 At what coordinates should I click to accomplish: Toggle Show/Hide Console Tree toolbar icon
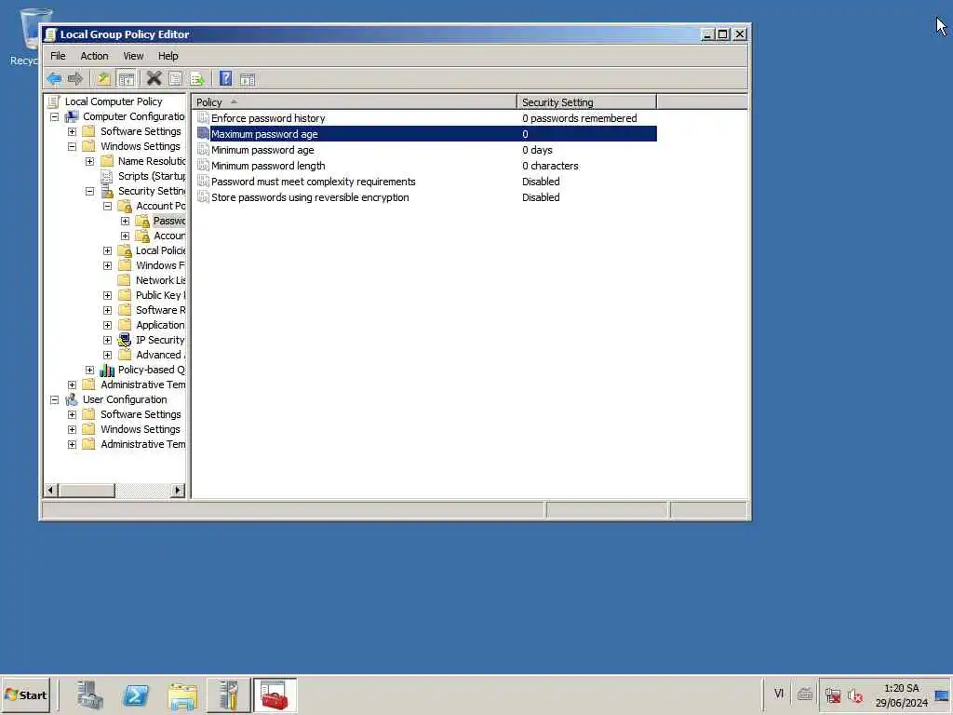(127, 78)
